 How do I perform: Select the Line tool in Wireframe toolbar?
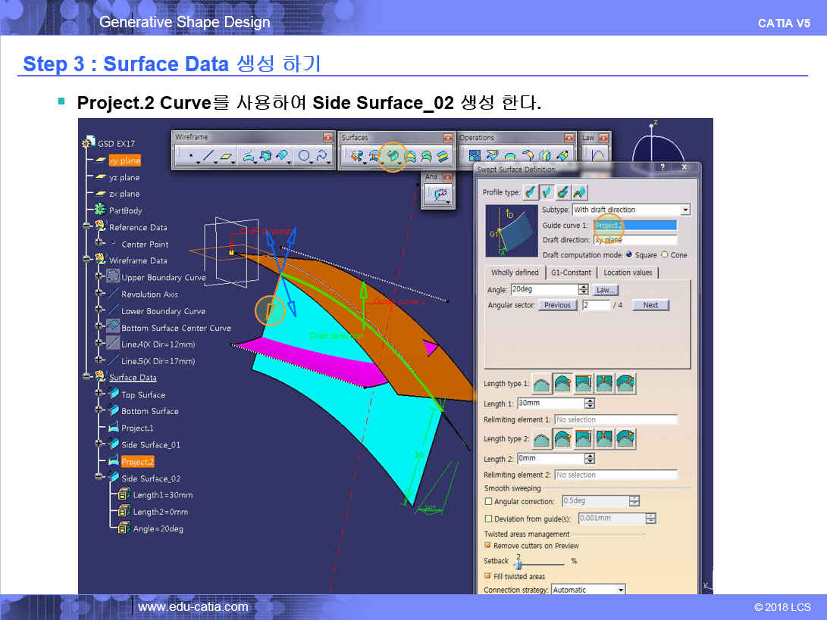click(208, 156)
